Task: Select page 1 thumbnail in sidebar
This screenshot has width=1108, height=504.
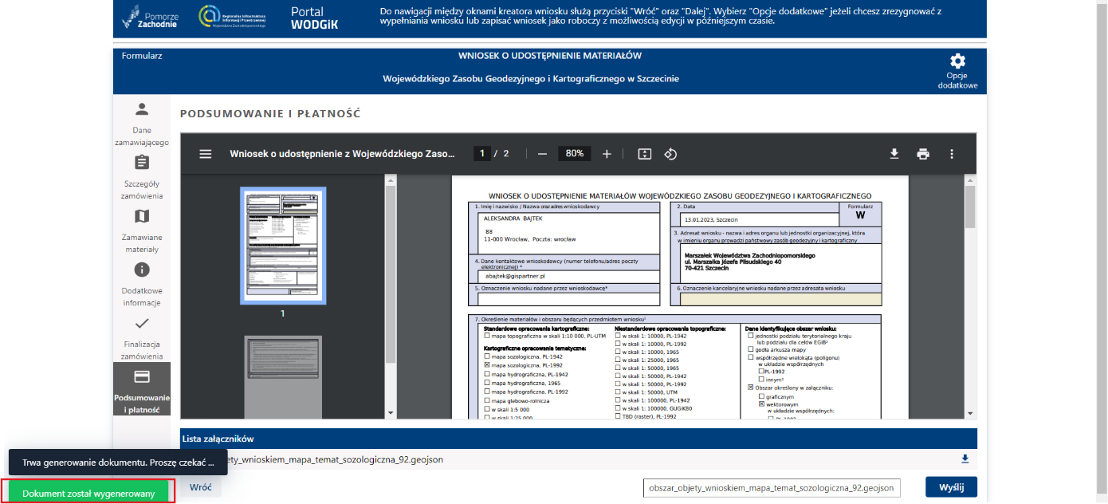Action: [x=282, y=246]
